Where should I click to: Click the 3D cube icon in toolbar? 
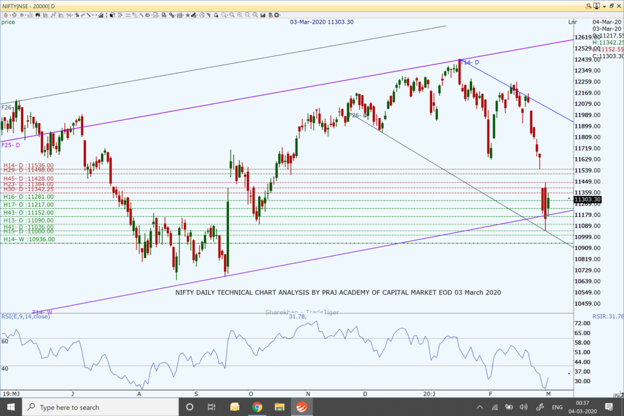(112, 15)
